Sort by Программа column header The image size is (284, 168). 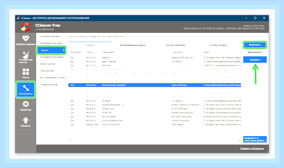click(108, 52)
